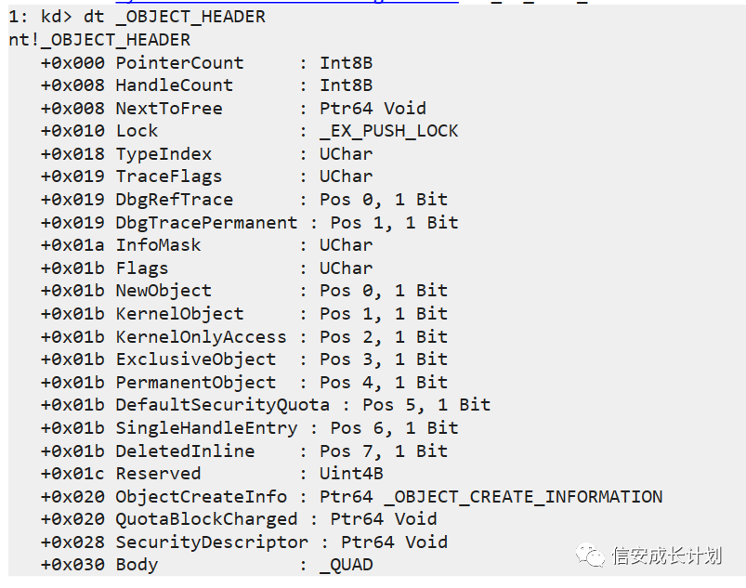Click the blue underlined link at top
Viewport: 746px width, 588px height.
(x=372, y=2)
